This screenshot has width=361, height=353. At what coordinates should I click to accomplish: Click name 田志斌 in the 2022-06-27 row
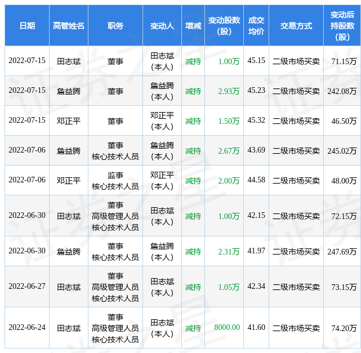tap(69, 287)
